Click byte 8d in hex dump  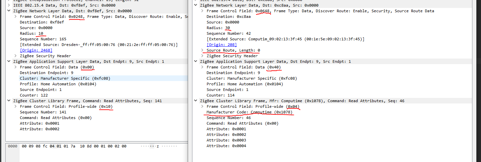tap(89, 146)
